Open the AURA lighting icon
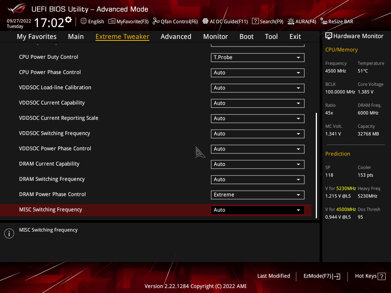Image resolution: width=391 pixels, height=293 pixels. point(291,21)
